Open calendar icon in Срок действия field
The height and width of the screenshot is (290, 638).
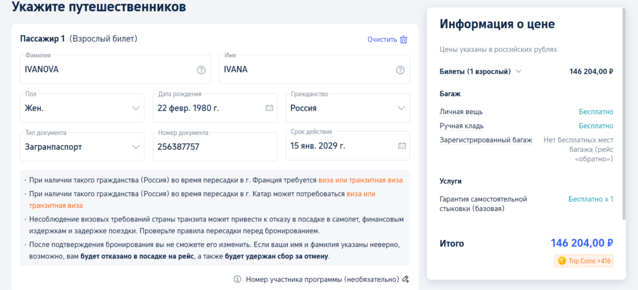pos(402,146)
